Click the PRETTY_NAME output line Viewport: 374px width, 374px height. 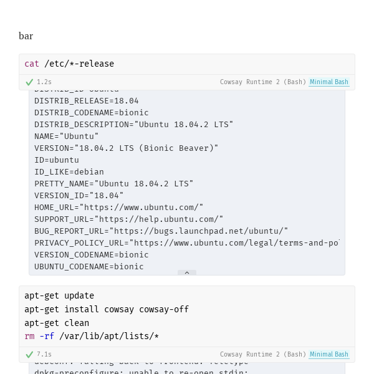click(x=113, y=183)
